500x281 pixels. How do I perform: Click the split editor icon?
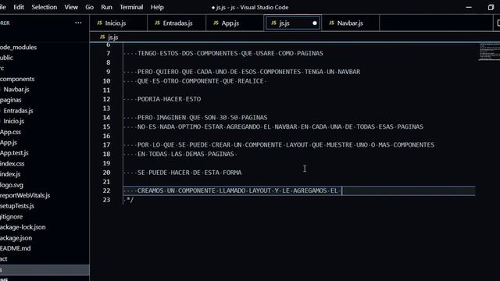pyautogui.click(x=498, y=23)
